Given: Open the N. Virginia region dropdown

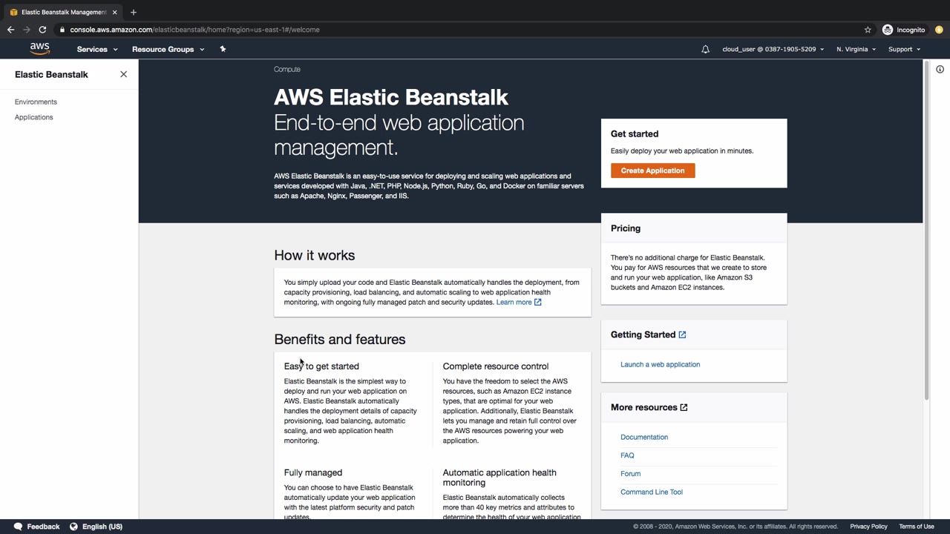Looking at the screenshot, I should tap(856, 49).
